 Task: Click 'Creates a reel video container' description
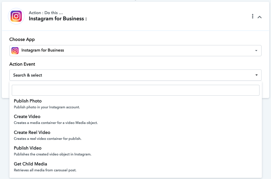click(47, 139)
